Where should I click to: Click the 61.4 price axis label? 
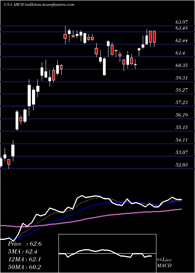click(180, 53)
